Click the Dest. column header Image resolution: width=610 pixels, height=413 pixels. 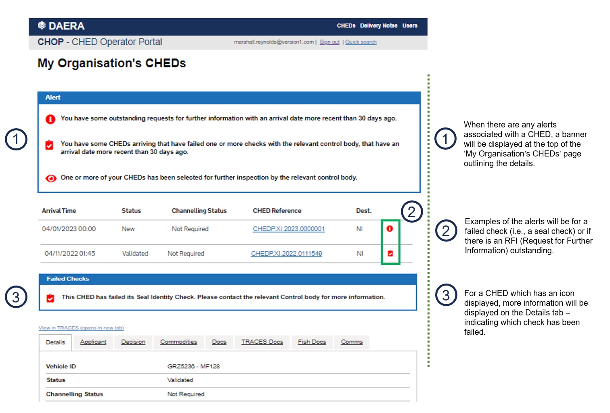(364, 211)
